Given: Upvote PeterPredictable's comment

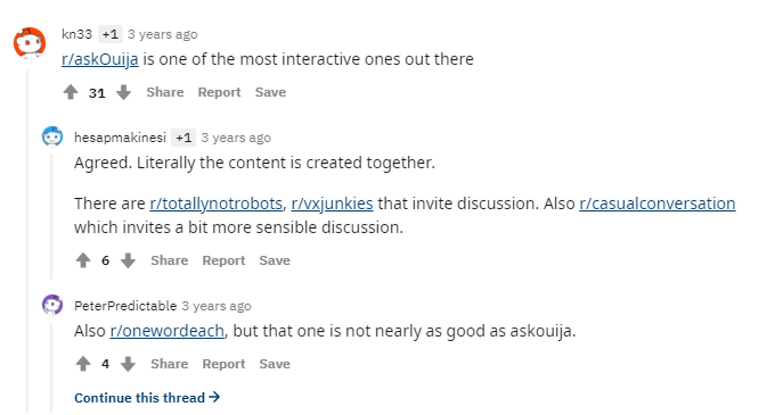Looking at the screenshot, I should 83,364.
